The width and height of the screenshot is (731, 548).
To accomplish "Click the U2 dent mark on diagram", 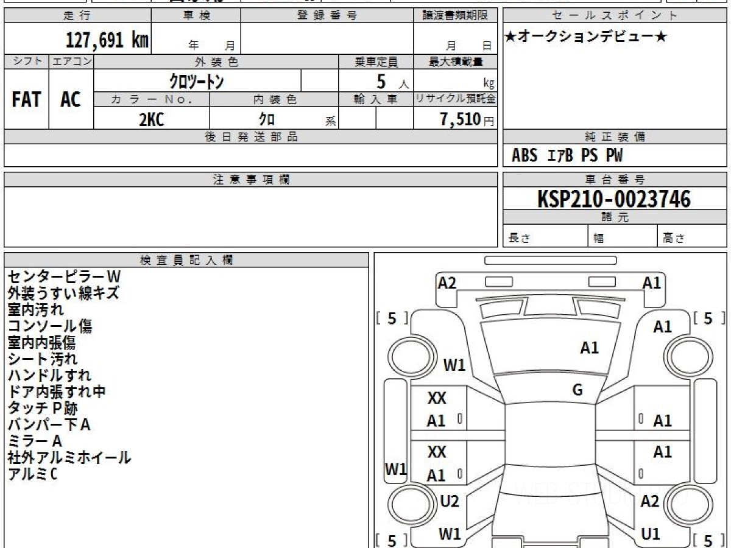I will coord(450,501).
